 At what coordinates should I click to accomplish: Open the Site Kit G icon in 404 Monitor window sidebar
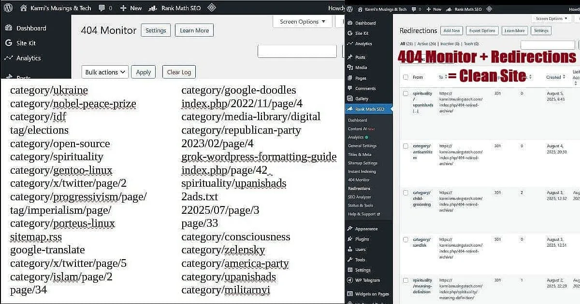point(8,43)
